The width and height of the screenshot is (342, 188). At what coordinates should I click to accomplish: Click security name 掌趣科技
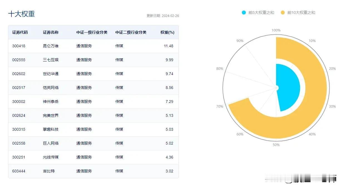point(51,129)
